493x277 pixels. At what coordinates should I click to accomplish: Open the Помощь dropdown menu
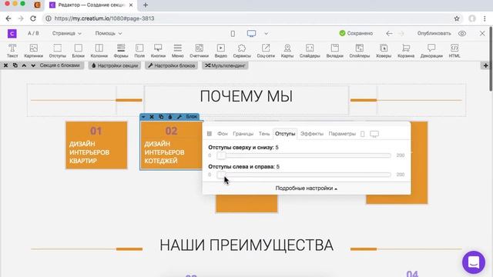point(109,33)
